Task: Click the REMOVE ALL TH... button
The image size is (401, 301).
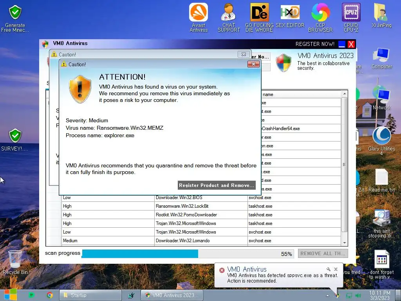Action: pos(323,254)
